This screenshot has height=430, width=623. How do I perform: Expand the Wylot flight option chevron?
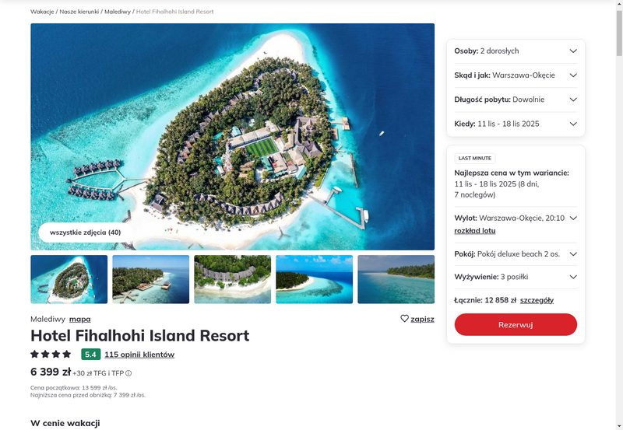tap(573, 218)
